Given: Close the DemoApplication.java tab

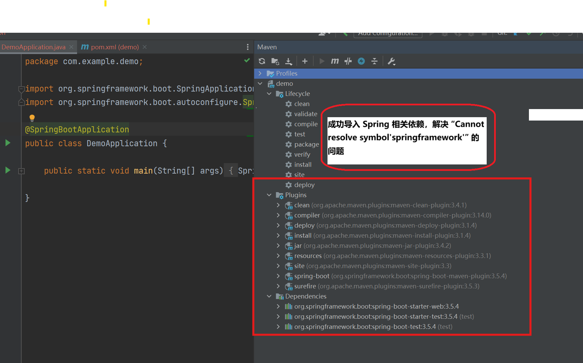Looking at the screenshot, I should (71, 47).
